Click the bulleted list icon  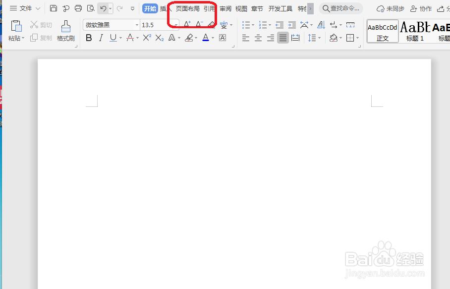[246, 25]
